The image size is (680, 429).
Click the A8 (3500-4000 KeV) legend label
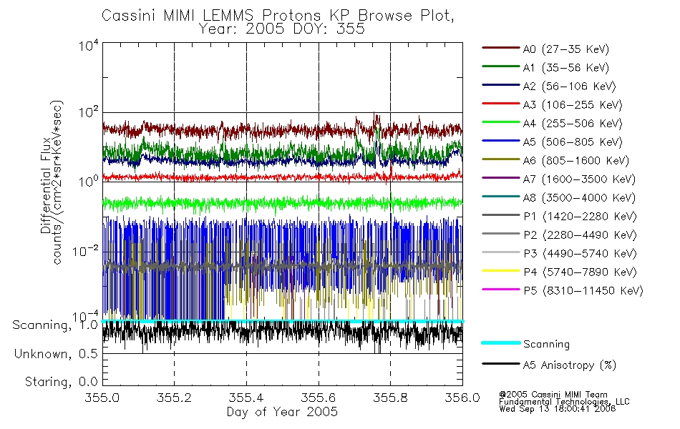point(579,198)
